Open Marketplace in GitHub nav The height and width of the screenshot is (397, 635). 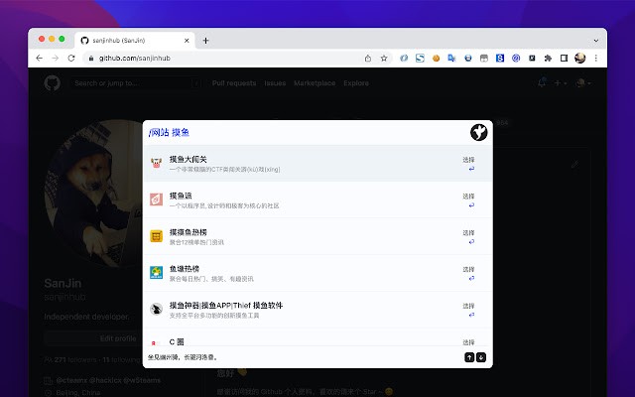click(315, 83)
